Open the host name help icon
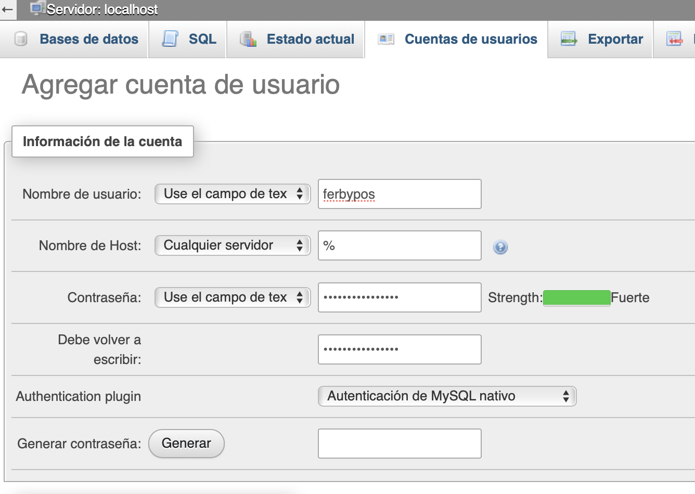This screenshot has height=494, width=695. pos(500,247)
